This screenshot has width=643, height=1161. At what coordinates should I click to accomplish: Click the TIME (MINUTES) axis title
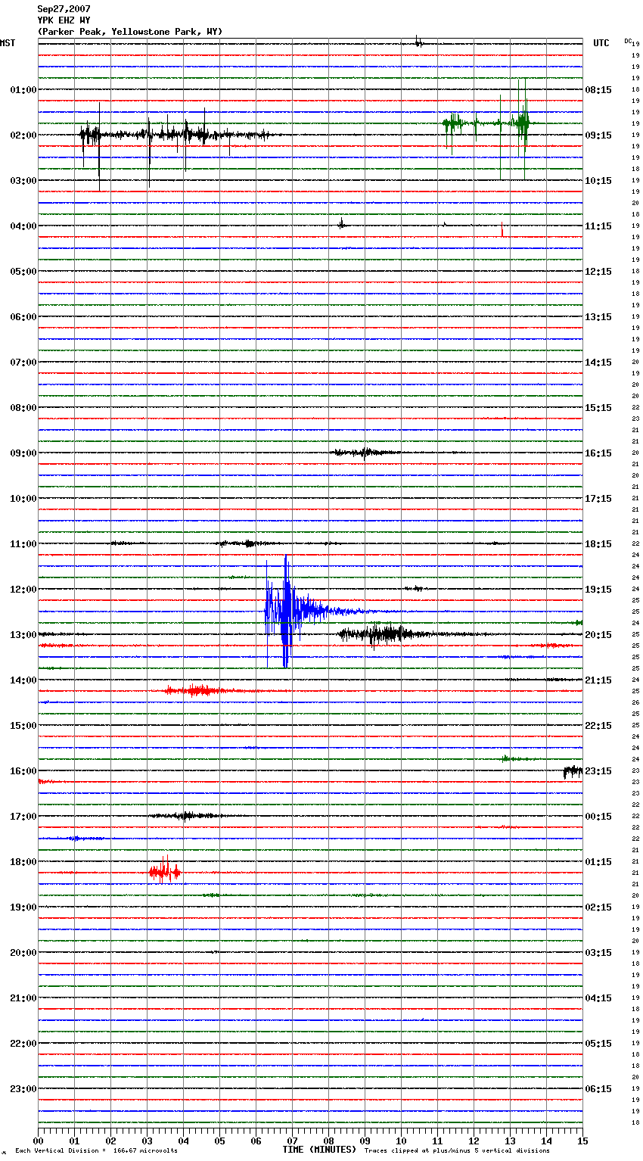click(x=319, y=1150)
